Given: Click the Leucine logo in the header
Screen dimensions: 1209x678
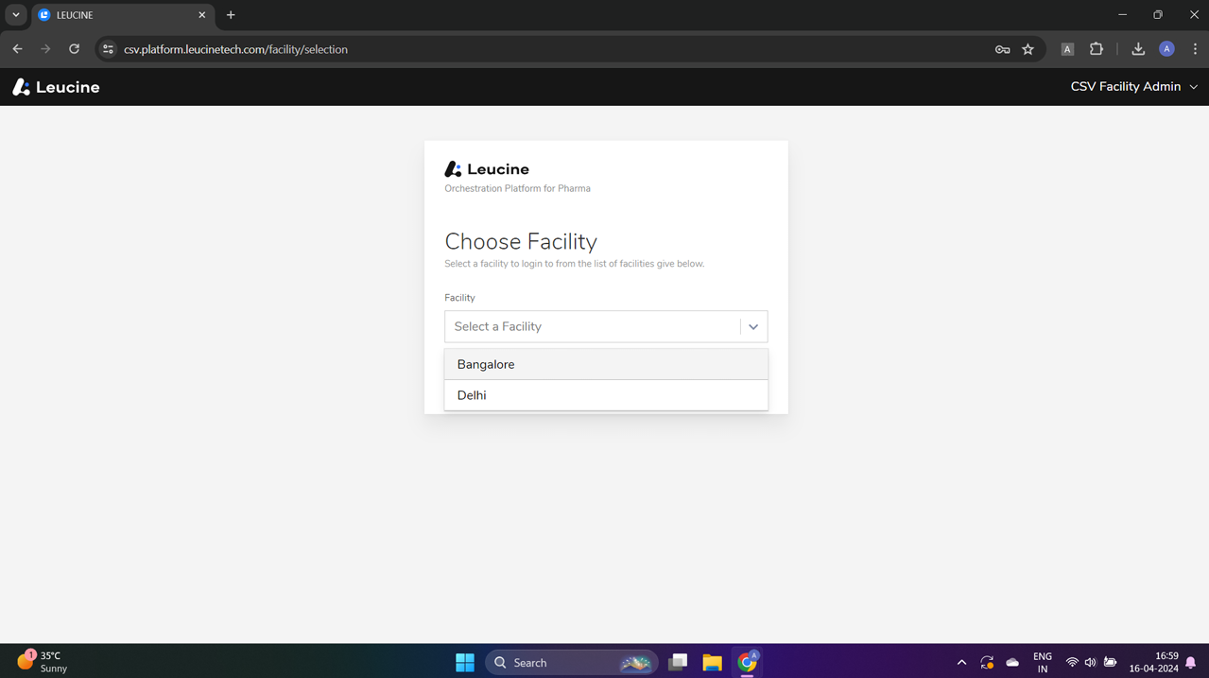Looking at the screenshot, I should coord(56,87).
